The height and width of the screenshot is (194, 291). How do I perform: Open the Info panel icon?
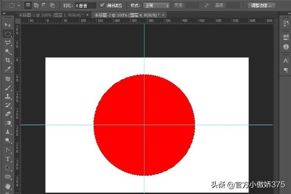pyautogui.click(x=286, y=47)
